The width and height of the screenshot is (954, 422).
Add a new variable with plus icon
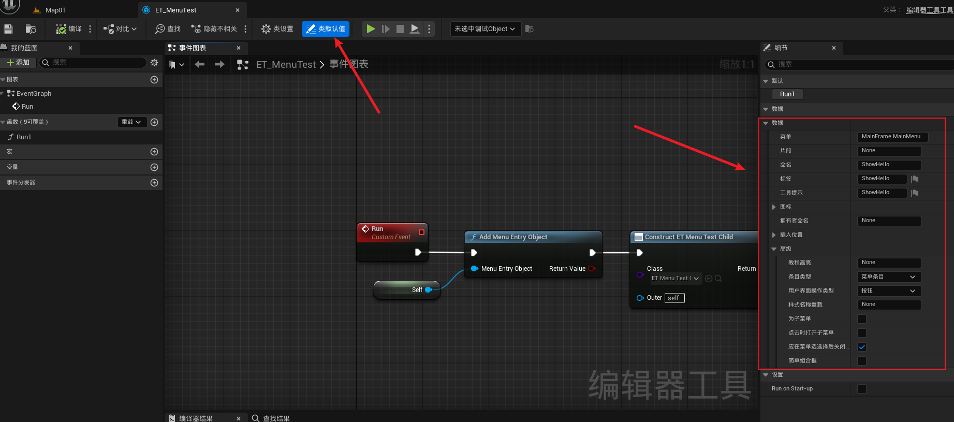point(154,167)
